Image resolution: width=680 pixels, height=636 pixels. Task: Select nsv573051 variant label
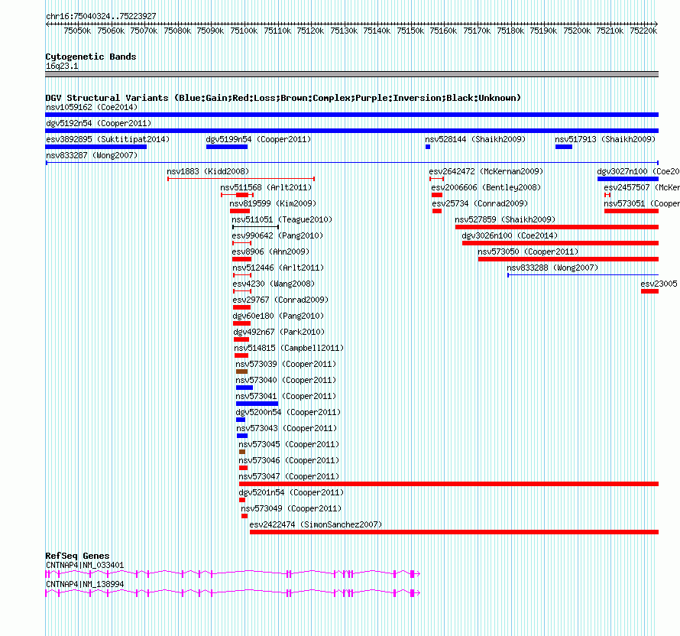(x=642, y=203)
